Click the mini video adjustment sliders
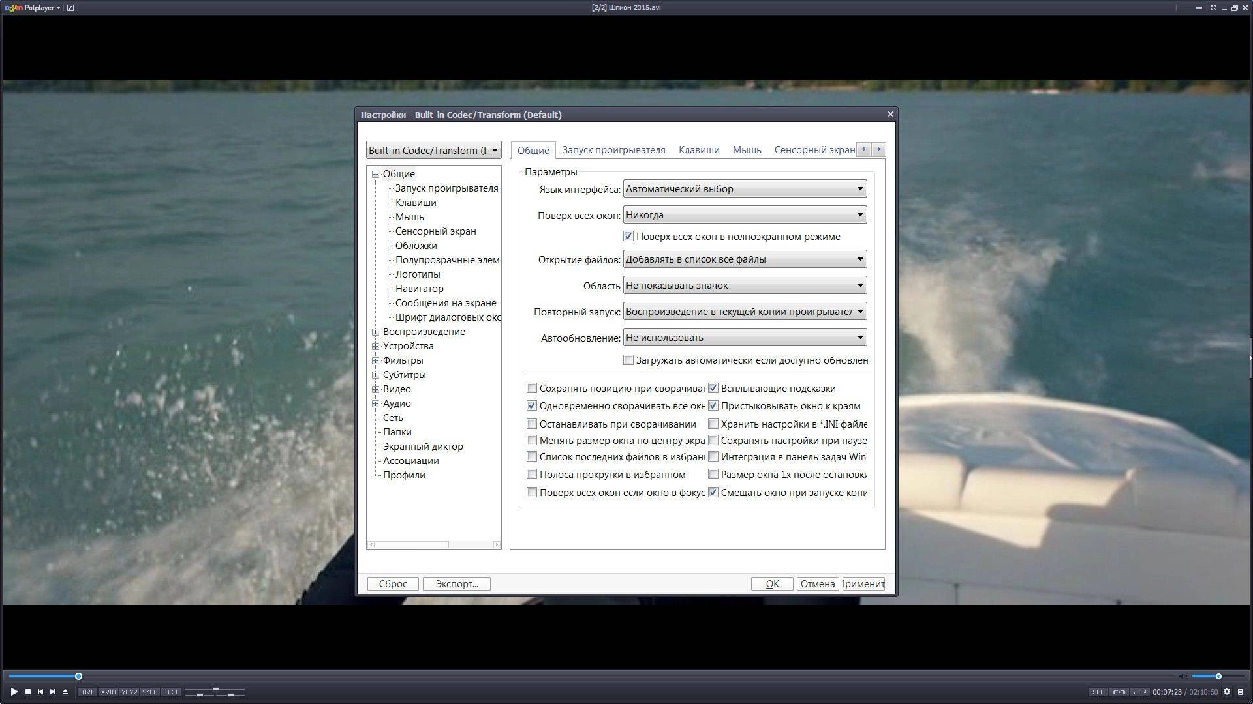 pyautogui.click(x=215, y=692)
